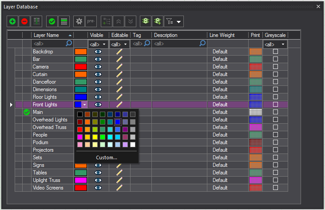This screenshot has width=325, height=210.
Task: Select the People layer name
Action: [x=40, y=135]
